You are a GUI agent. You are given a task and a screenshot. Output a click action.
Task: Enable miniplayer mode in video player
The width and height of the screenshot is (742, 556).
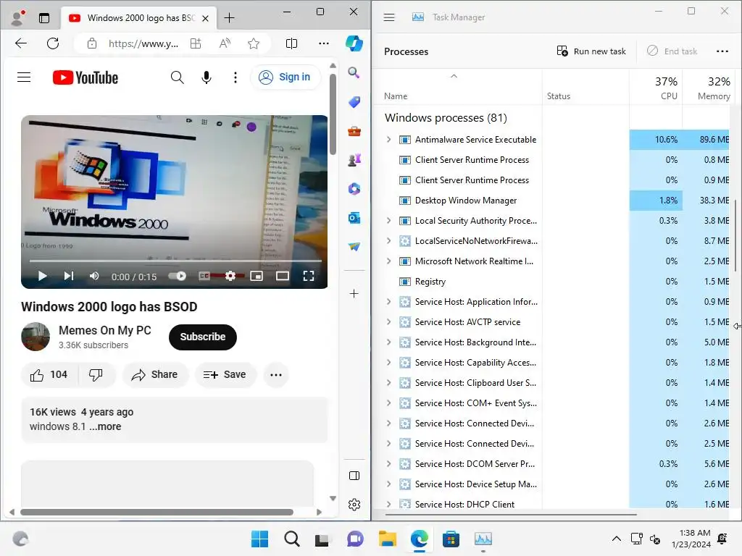(257, 276)
